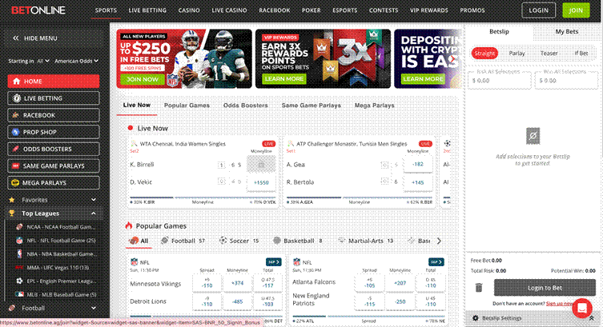Screen dimensions: 603x327
Task: Open the American Odds format dropdown
Action: pos(78,61)
